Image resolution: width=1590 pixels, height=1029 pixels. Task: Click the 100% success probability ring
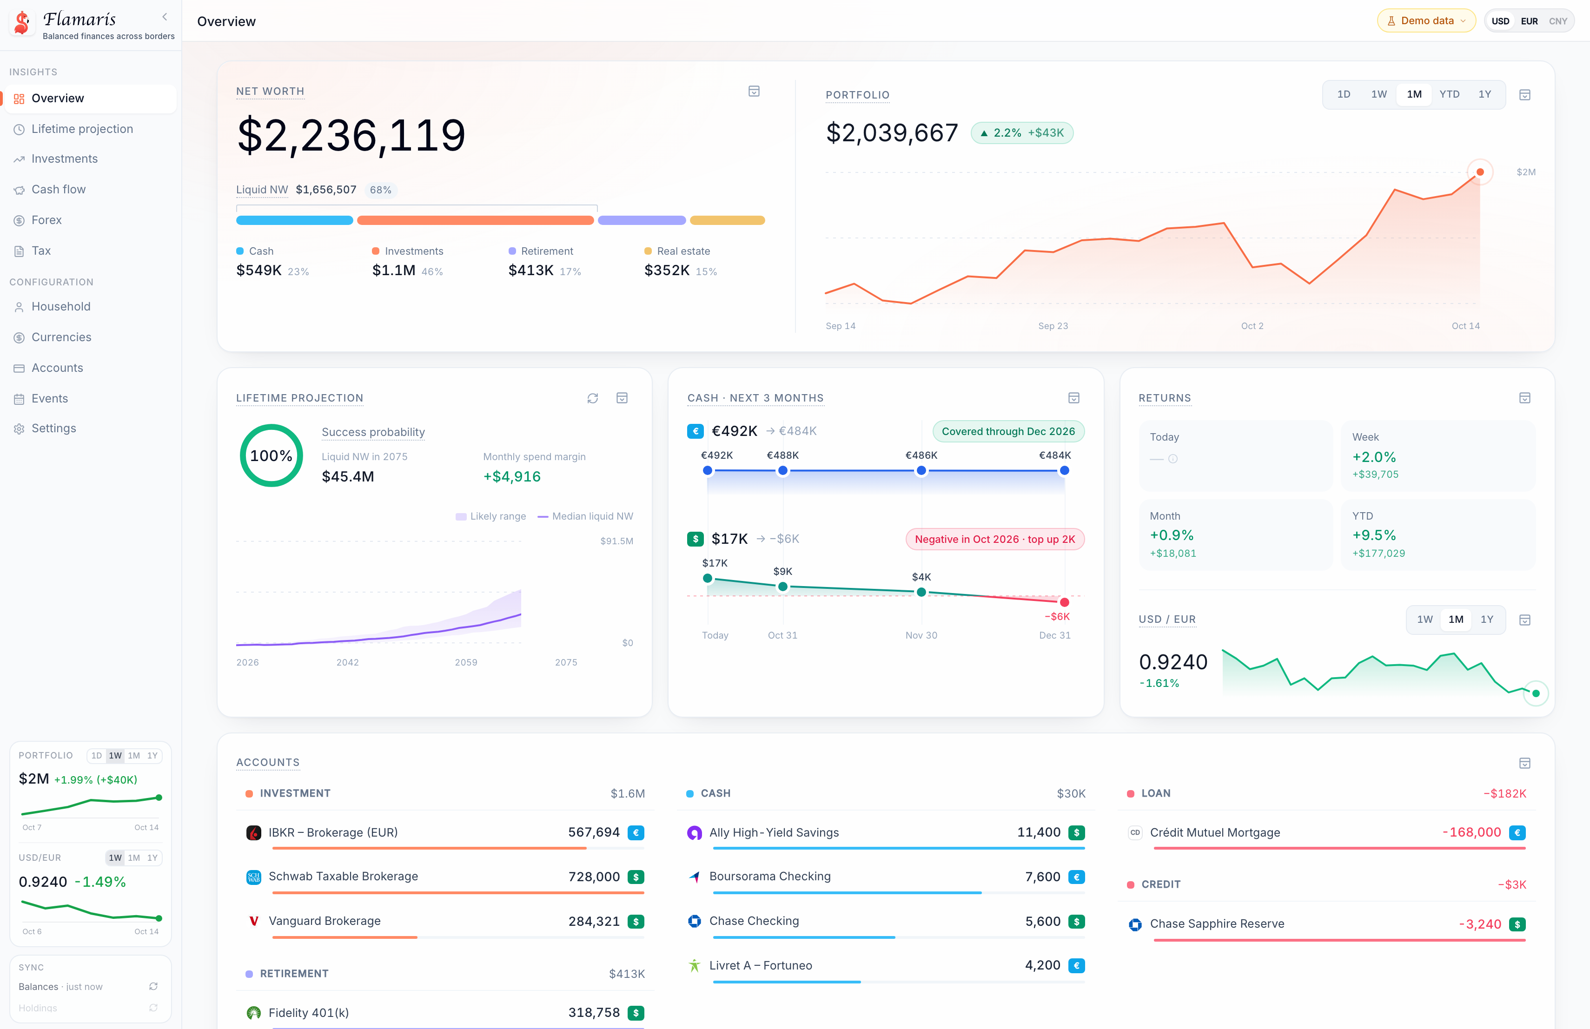(x=271, y=456)
